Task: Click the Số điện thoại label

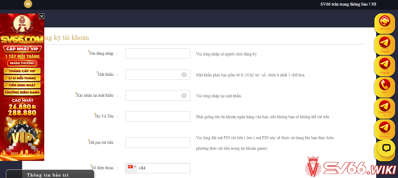Action: pyautogui.click(x=102, y=168)
